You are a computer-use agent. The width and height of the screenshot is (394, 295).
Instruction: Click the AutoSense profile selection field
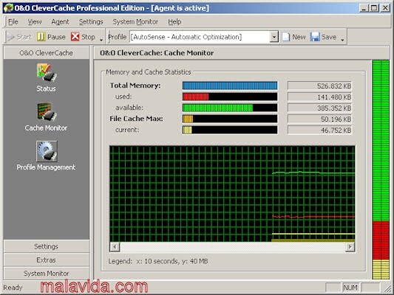[x=200, y=37]
